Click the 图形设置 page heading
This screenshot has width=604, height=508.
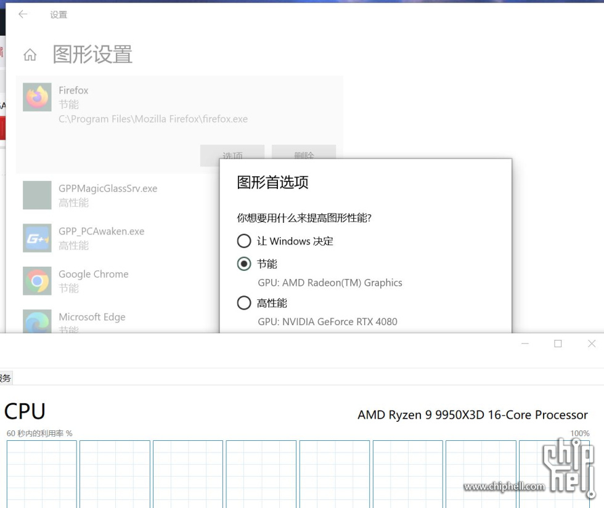tap(92, 54)
